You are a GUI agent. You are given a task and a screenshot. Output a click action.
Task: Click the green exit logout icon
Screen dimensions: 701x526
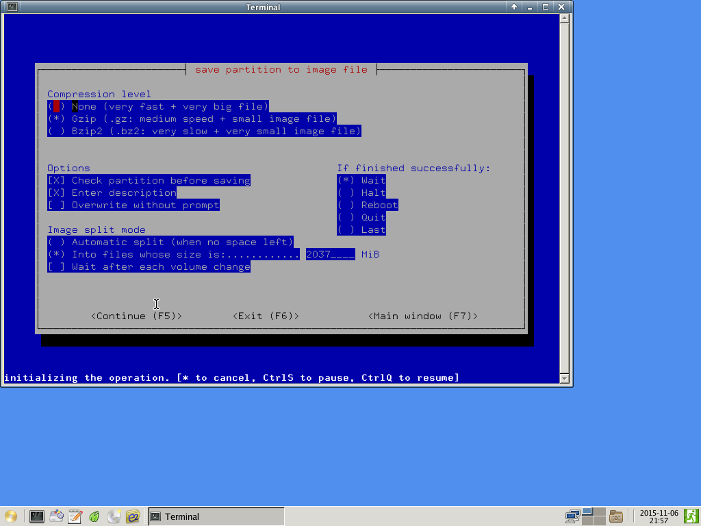(691, 516)
